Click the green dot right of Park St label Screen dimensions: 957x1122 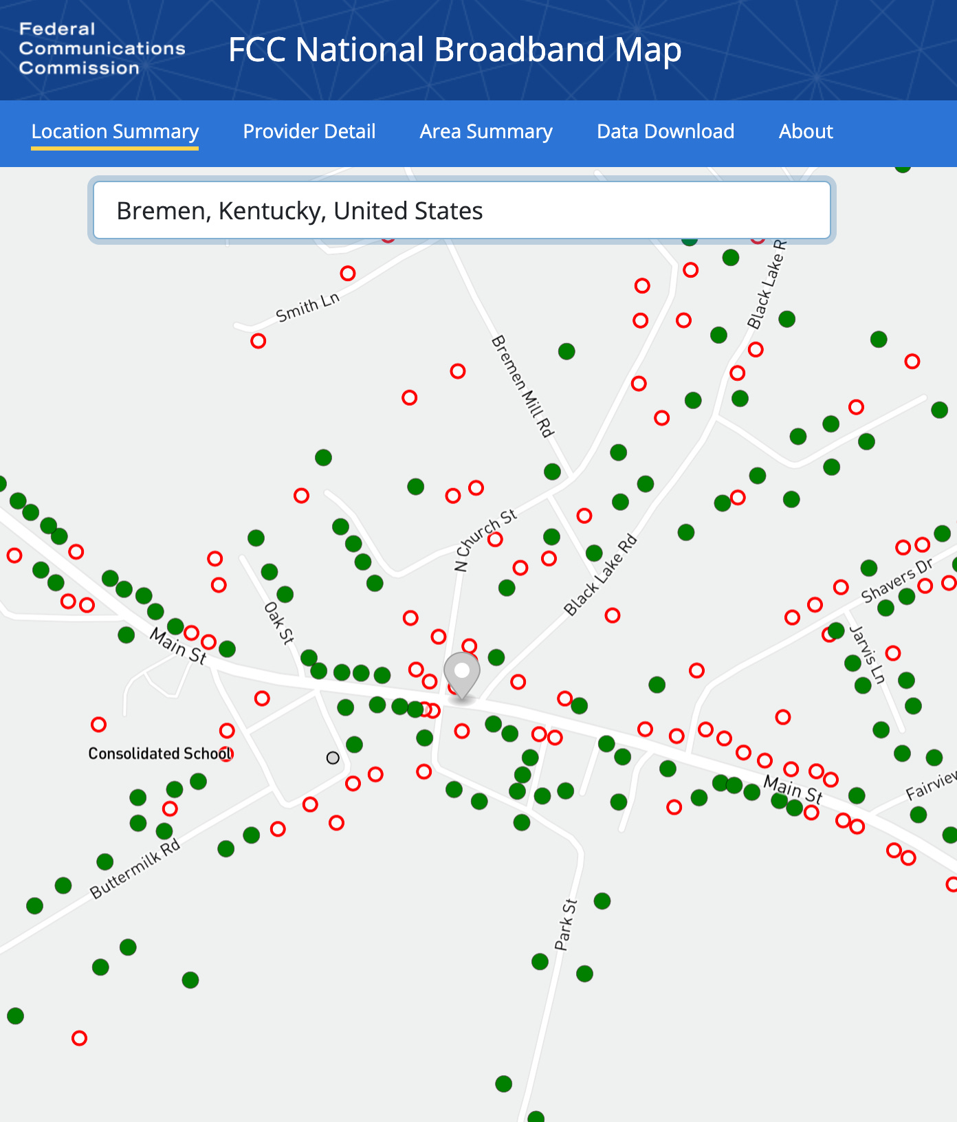pos(602,901)
